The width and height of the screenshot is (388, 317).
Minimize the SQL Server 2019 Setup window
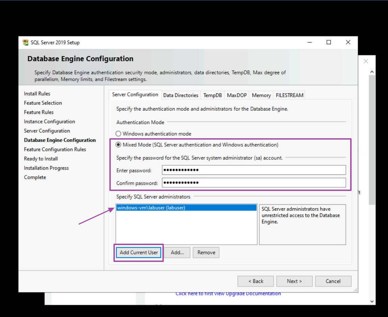point(310,42)
